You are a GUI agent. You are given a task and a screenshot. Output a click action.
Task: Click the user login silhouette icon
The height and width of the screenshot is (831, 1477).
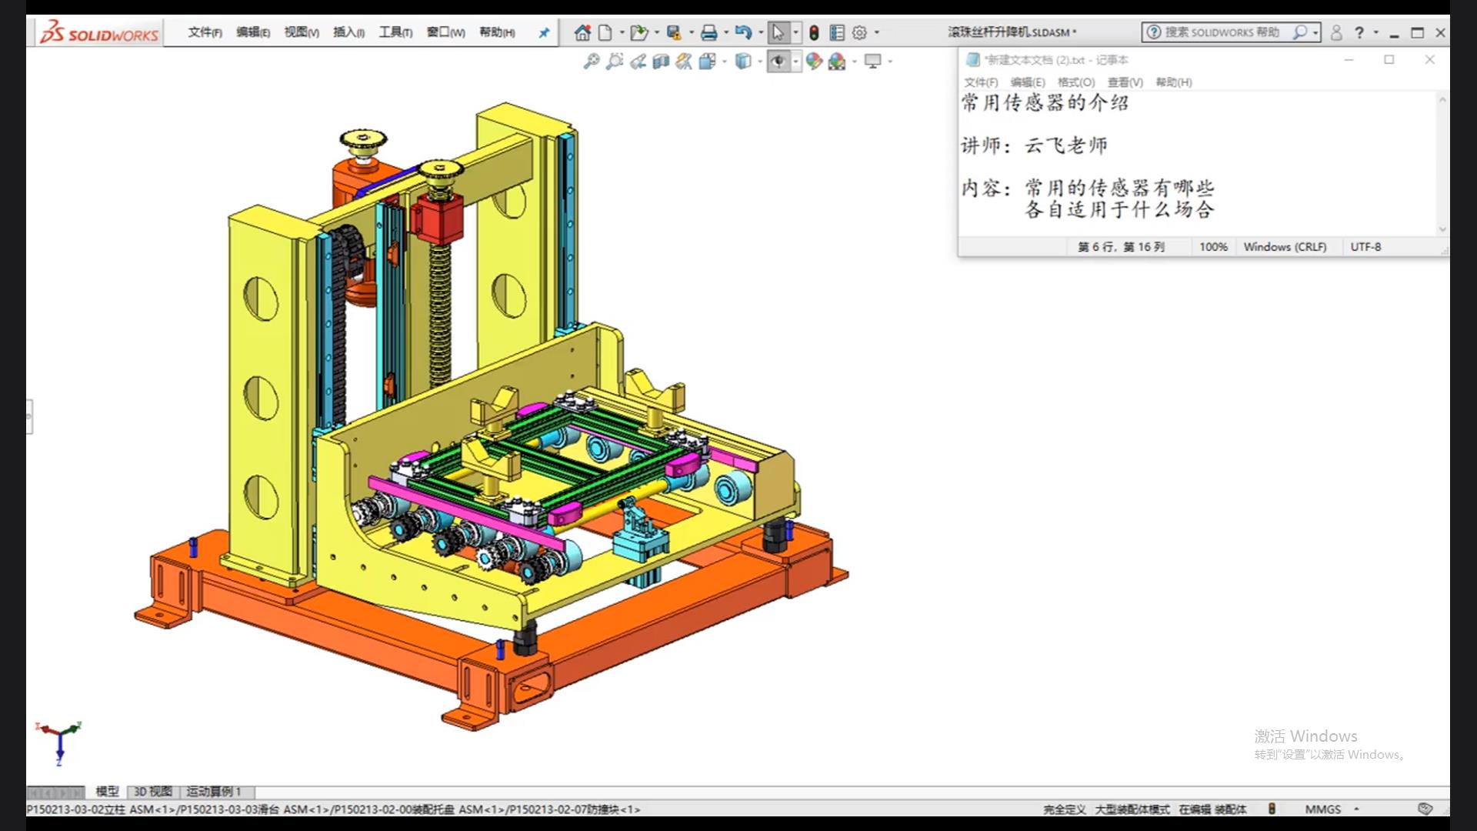coord(1336,32)
